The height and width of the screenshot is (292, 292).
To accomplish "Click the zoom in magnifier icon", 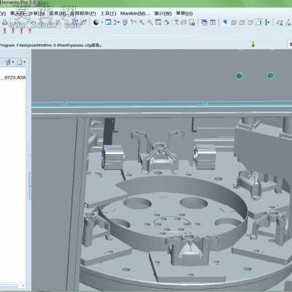I will pos(142,23).
